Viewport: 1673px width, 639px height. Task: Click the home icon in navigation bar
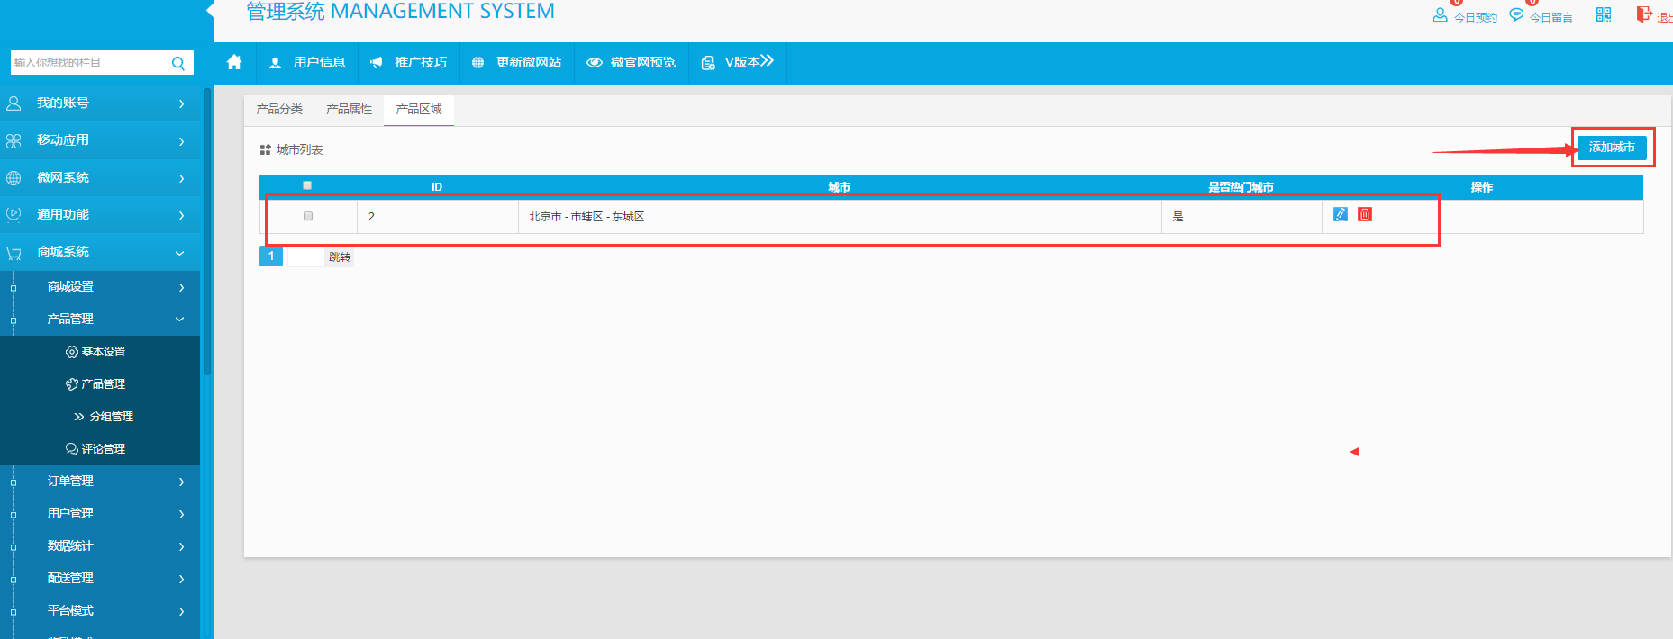(234, 62)
